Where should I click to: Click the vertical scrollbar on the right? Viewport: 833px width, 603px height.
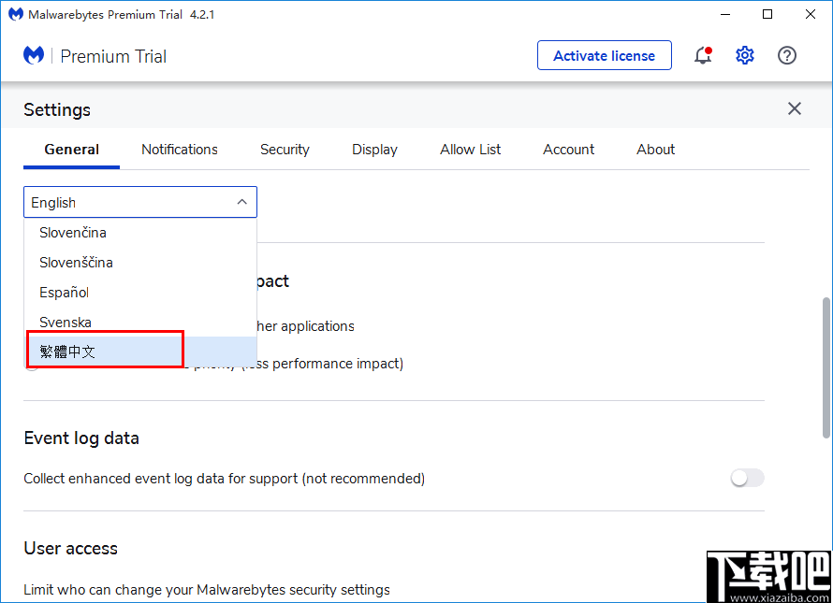coord(825,346)
